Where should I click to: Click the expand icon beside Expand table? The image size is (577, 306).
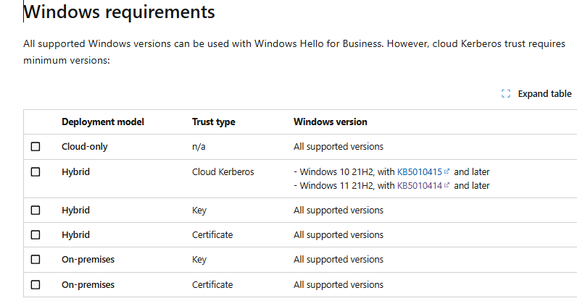pos(506,93)
